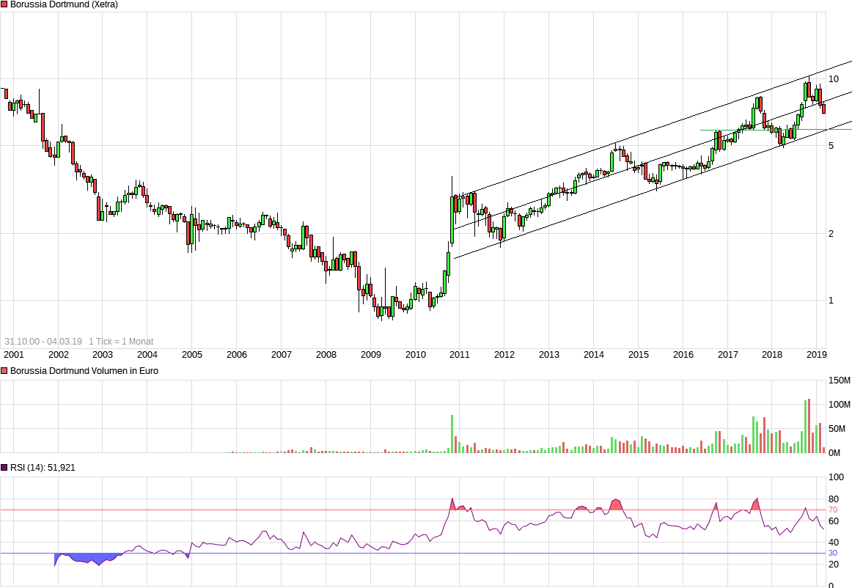Click the 0M volume axis label

point(834,452)
